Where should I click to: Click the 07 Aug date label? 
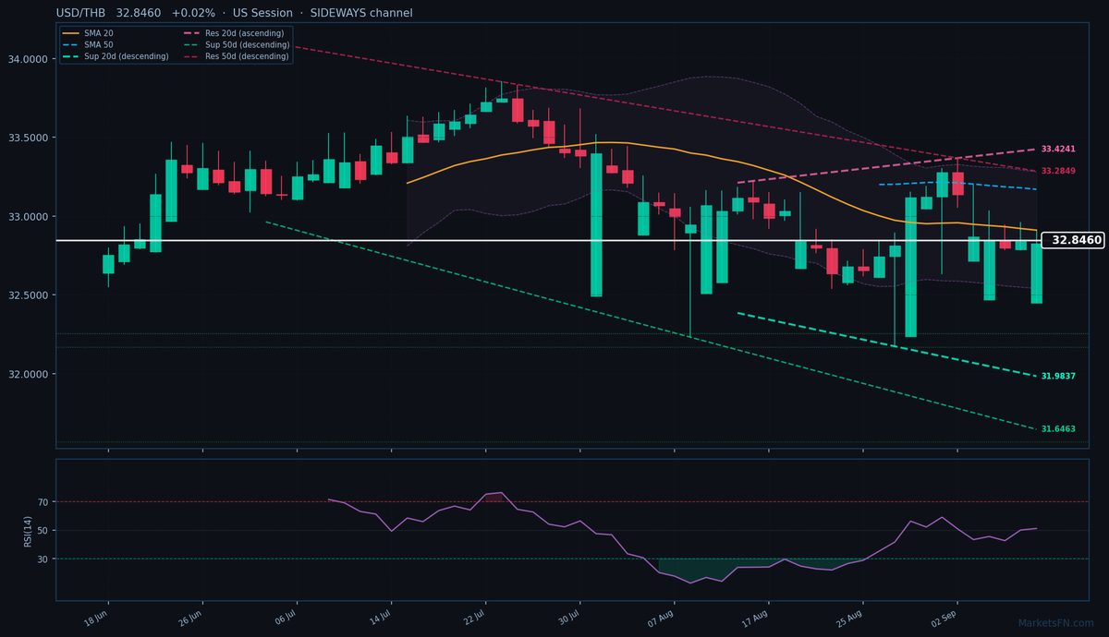click(662, 617)
